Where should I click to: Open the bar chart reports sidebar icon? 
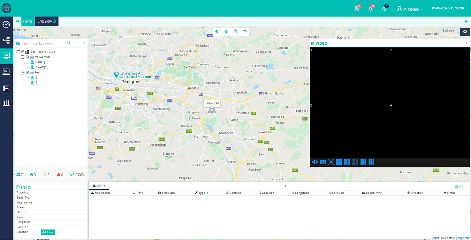coord(6,103)
